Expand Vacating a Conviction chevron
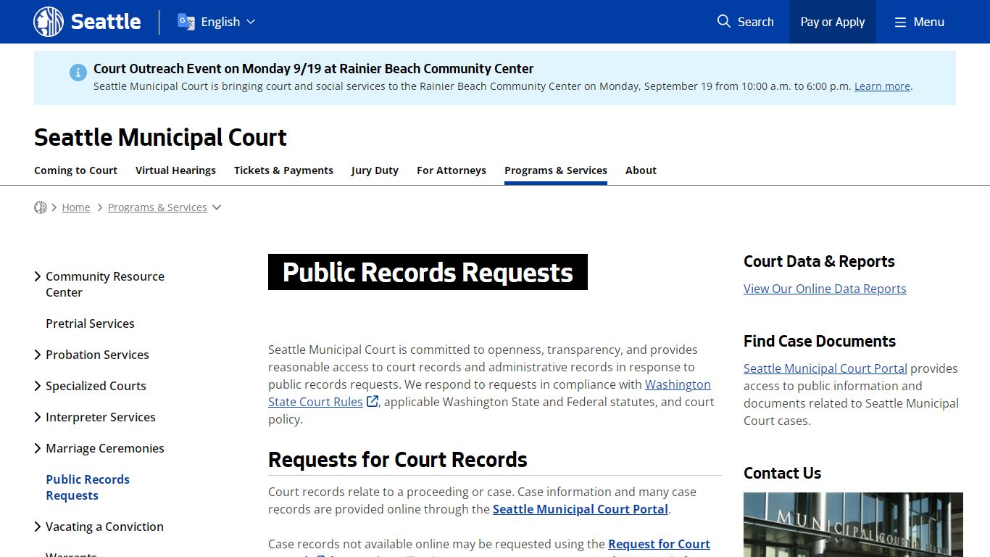 click(38, 527)
